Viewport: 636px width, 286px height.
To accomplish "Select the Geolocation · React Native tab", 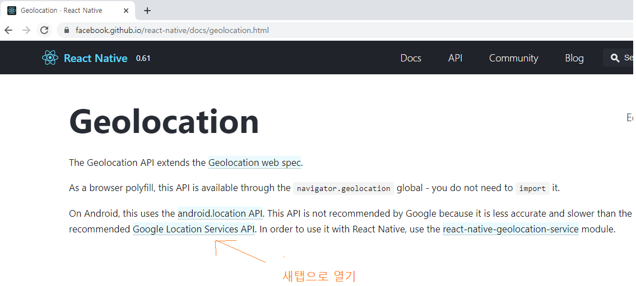I will point(67,11).
